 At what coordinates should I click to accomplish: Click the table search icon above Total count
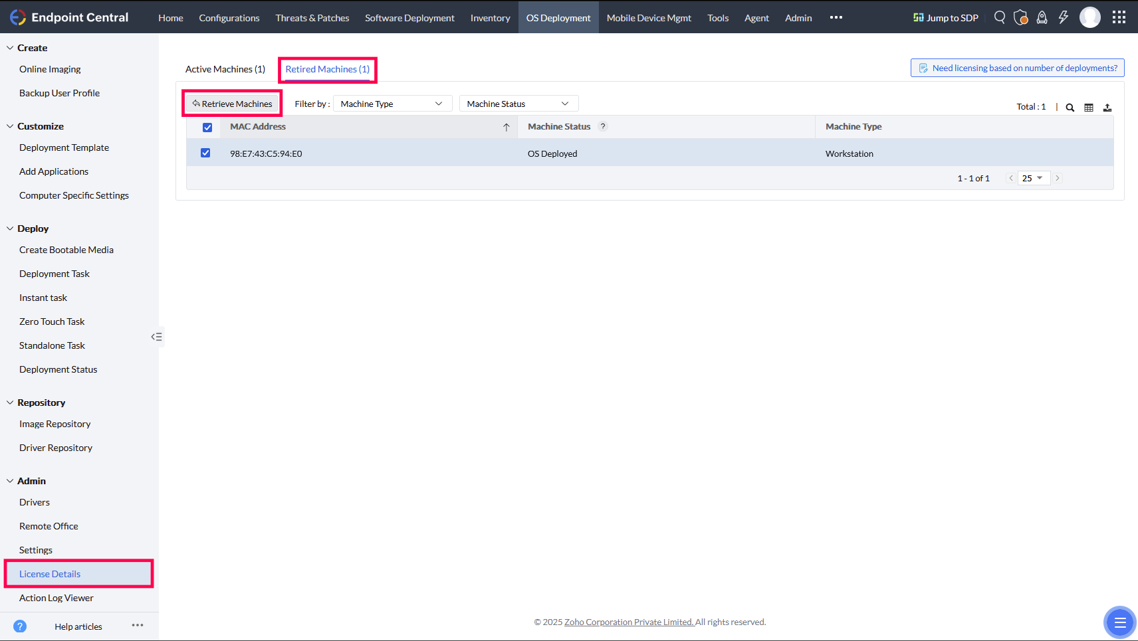click(1069, 107)
